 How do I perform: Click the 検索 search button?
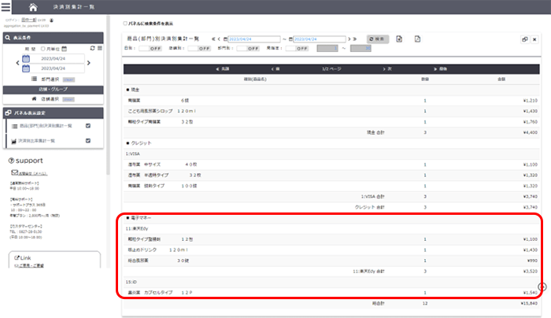click(x=379, y=39)
